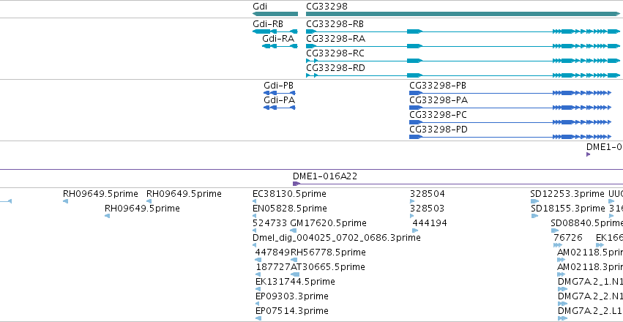Open the Dmel_dig_004025_0702_0686.3prime feature label
Image resolution: width=623 pixels, height=322 pixels.
click(x=337, y=238)
